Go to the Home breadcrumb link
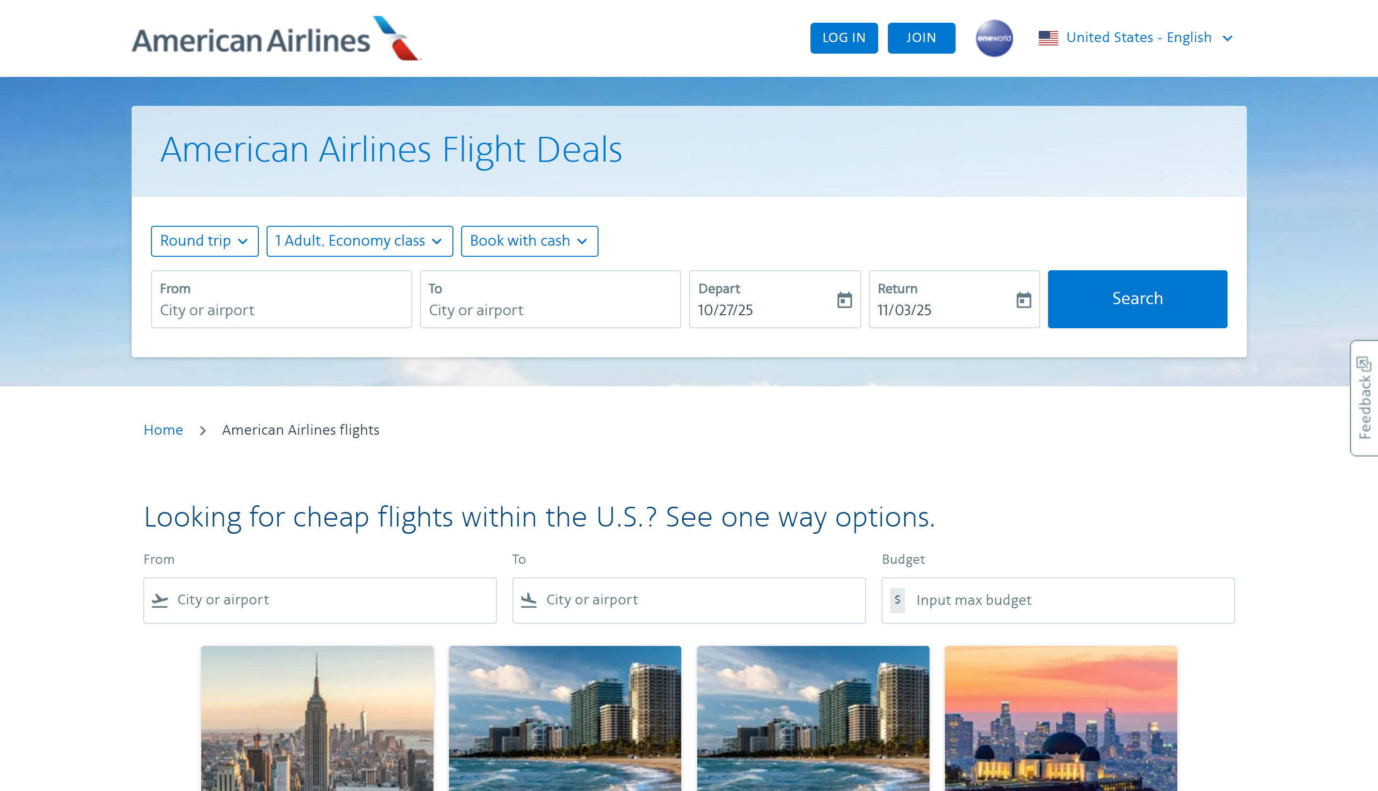The height and width of the screenshot is (791, 1378). tap(163, 430)
